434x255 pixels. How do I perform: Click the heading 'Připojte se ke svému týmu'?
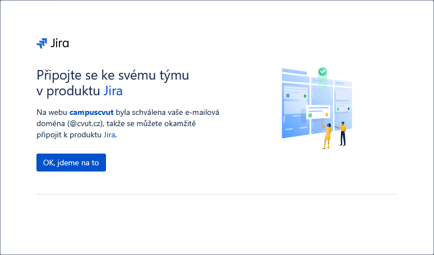(x=113, y=75)
